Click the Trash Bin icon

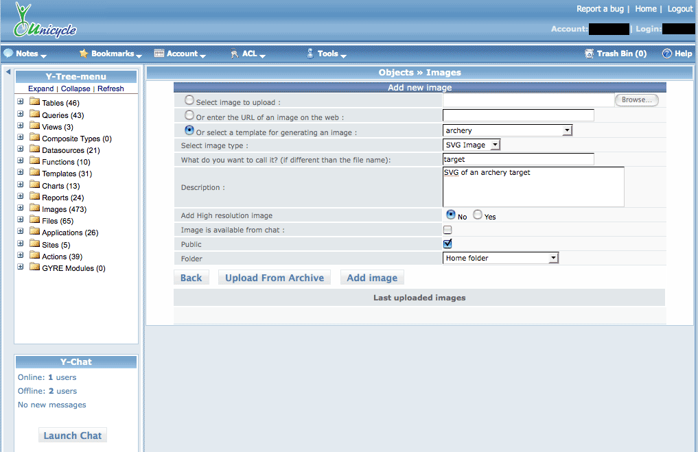click(x=589, y=53)
